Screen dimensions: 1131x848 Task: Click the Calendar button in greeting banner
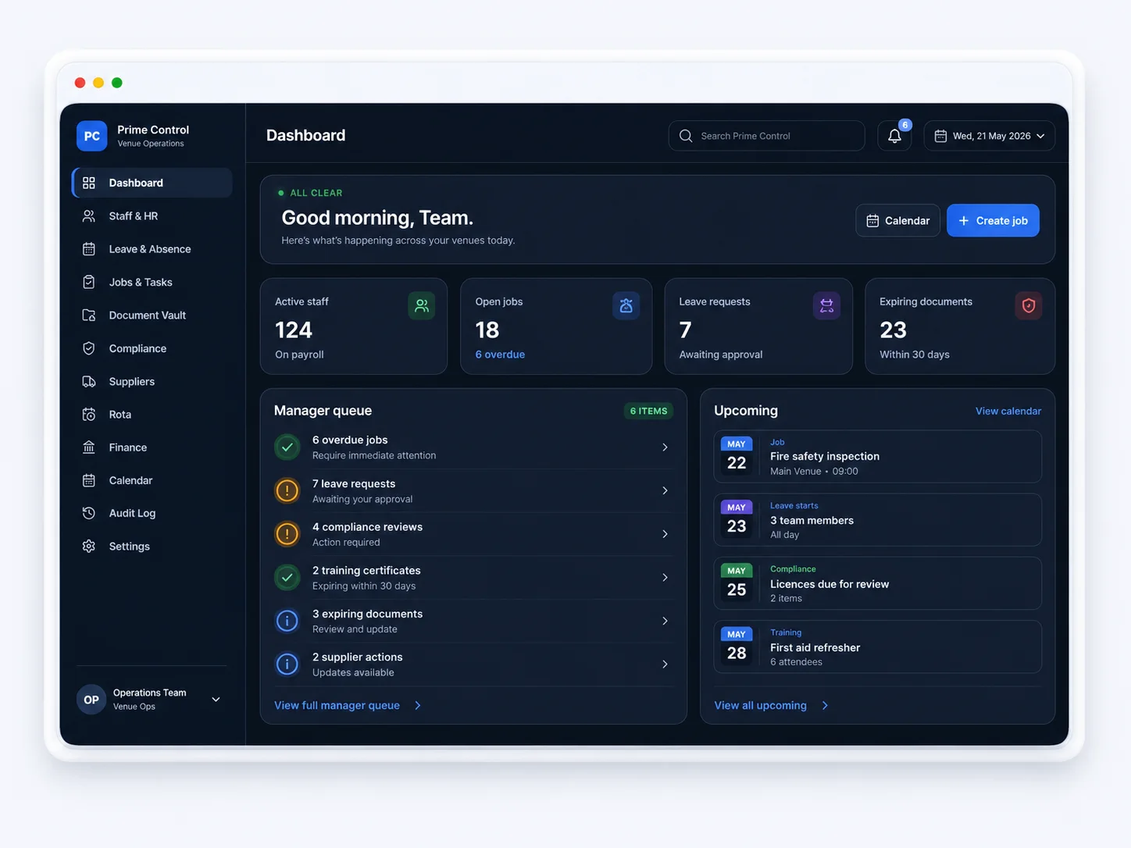pyautogui.click(x=897, y=221)
